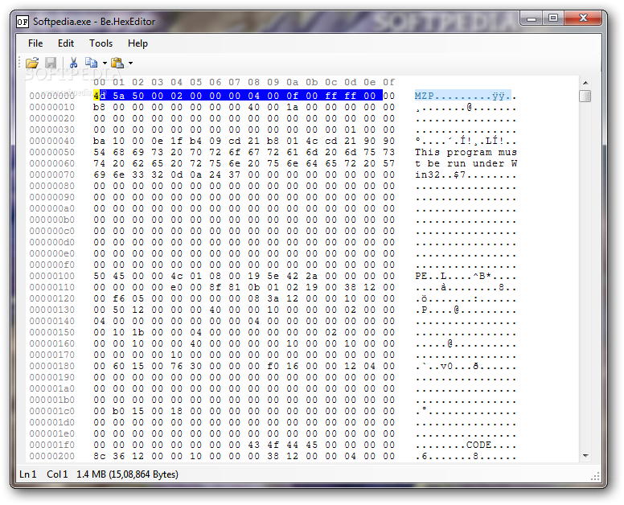Click offset label 000001f0

(x=52, y=445)
